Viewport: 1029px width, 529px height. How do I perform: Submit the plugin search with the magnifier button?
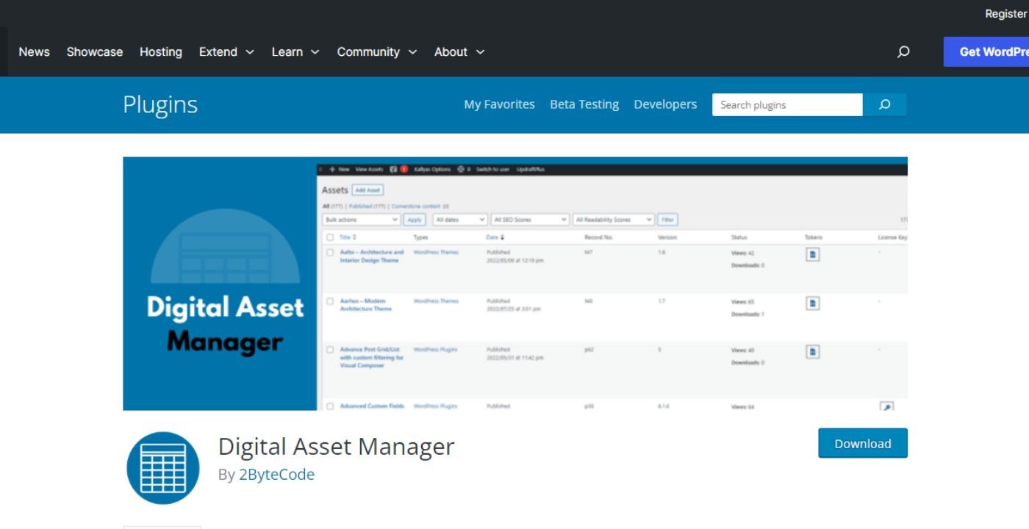pyautogui.click(x=885, y=105)
